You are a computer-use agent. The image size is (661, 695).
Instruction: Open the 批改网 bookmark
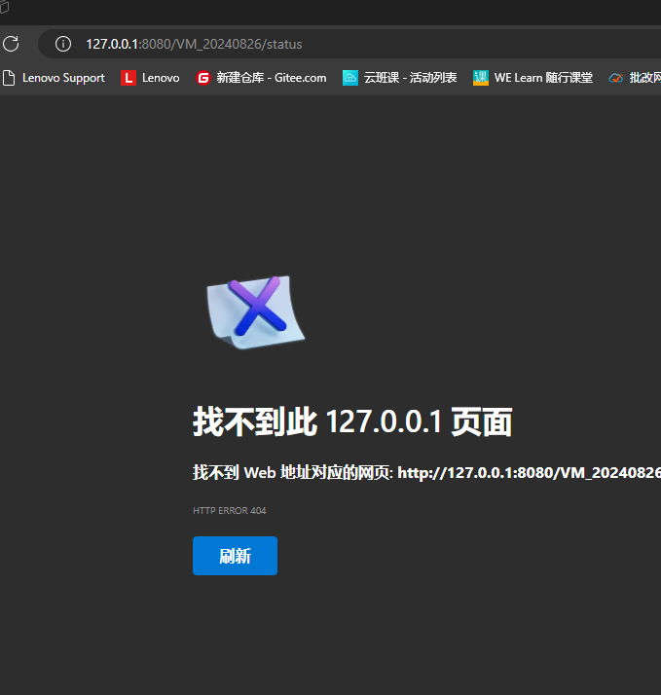coord(635,78)
